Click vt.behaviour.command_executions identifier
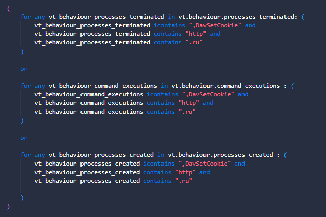The image size is (326, 217). coord(226,86)
